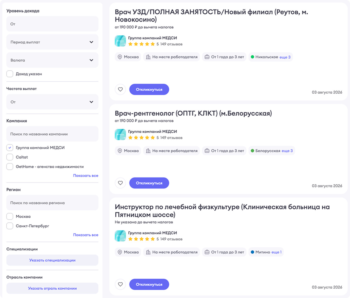Tick the Caltat company checkbox
Viewport: 350px width, 298px height.
(x=10, y=157)
